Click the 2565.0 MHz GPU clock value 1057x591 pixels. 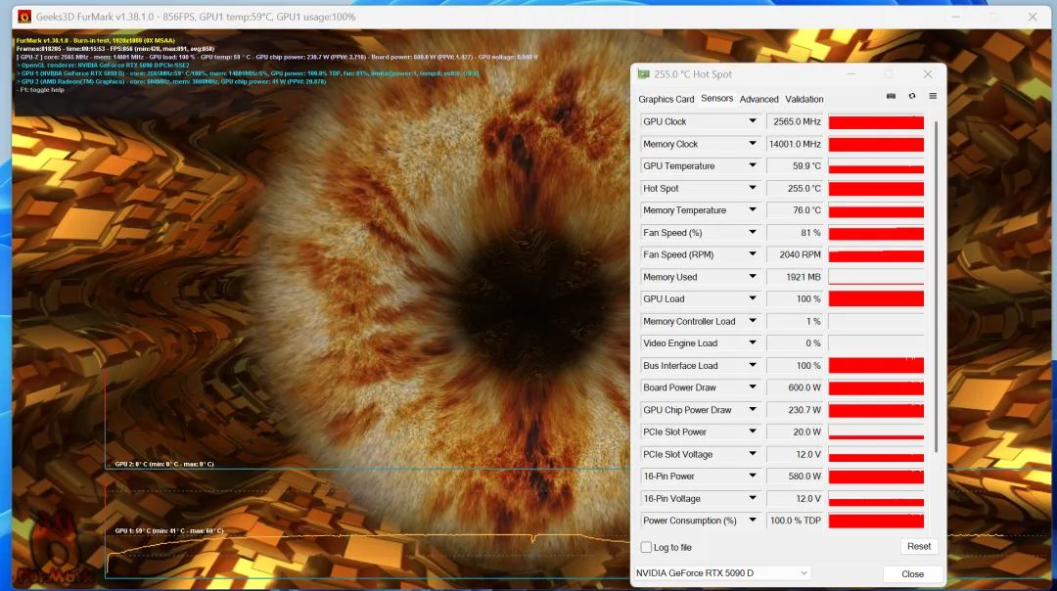click(797, 122)
